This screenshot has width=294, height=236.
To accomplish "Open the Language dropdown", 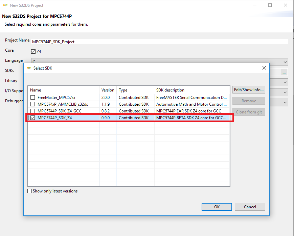I will (285, 62).
